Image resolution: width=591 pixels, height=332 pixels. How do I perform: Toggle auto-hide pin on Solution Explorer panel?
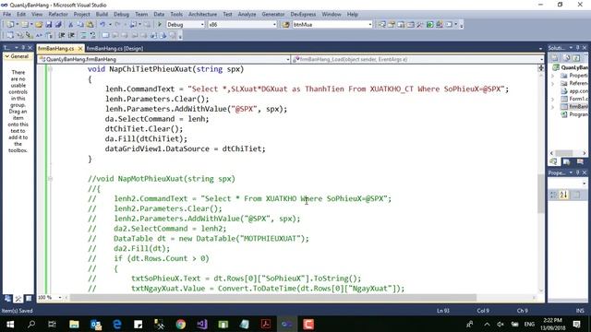click(577, 48)
